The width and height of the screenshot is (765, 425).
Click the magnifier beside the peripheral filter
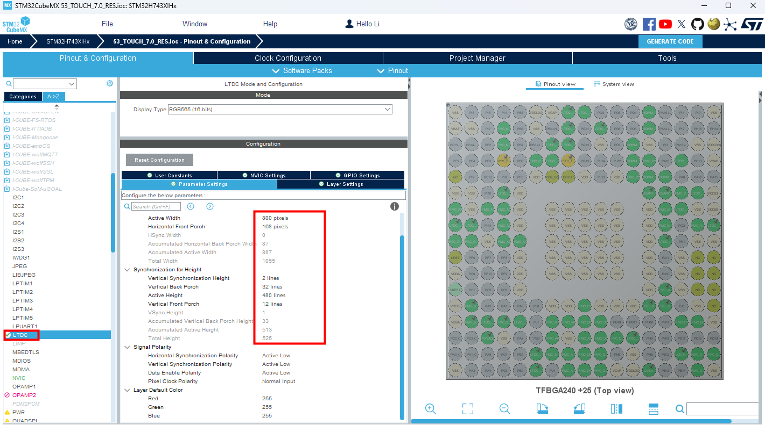(9, 84)
